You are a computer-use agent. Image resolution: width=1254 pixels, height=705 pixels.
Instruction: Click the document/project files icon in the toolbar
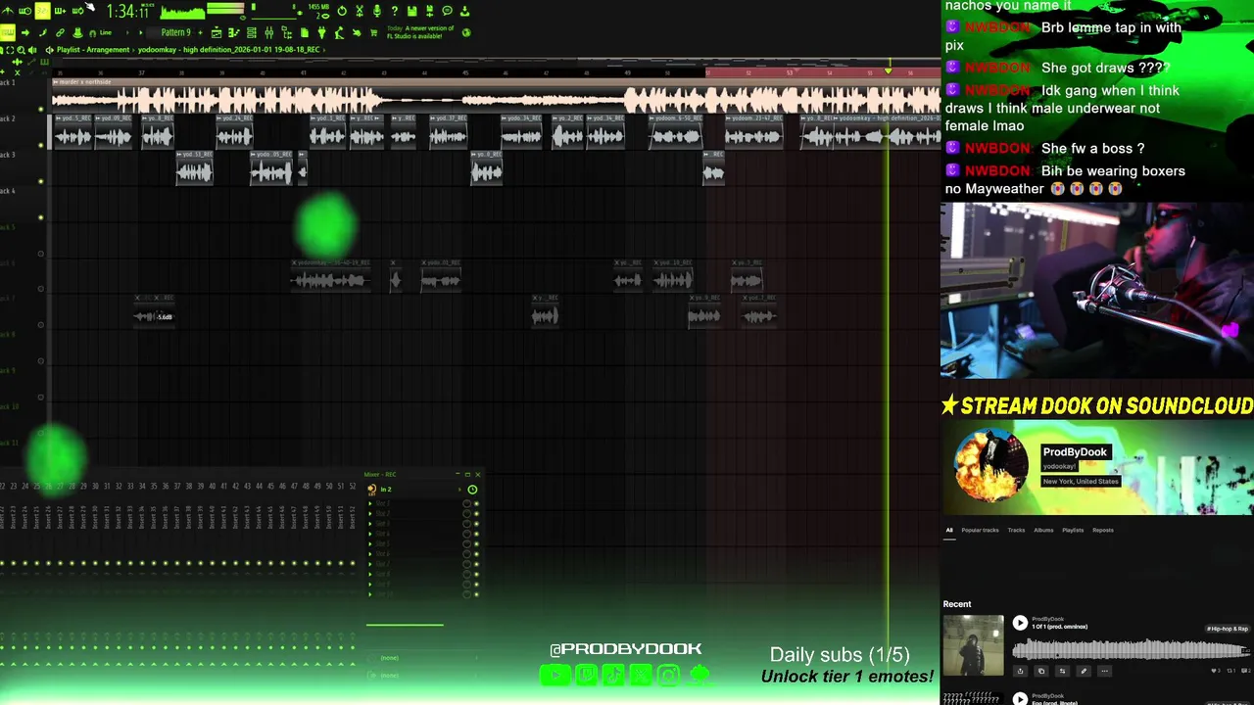[x=304, y=32]
